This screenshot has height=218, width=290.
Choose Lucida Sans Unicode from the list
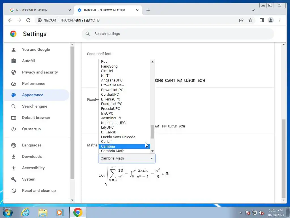[x=125, y=137]
